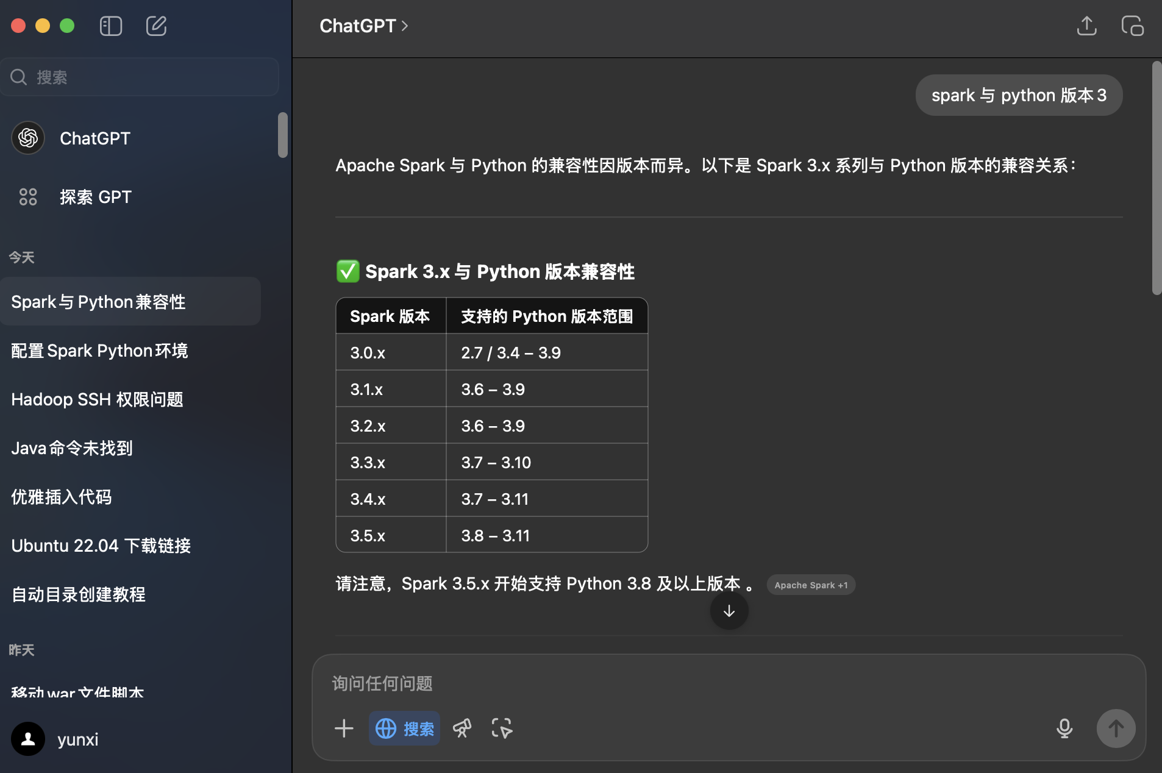Click the Apache Spark +1 source citation

(x=811, y=585)
